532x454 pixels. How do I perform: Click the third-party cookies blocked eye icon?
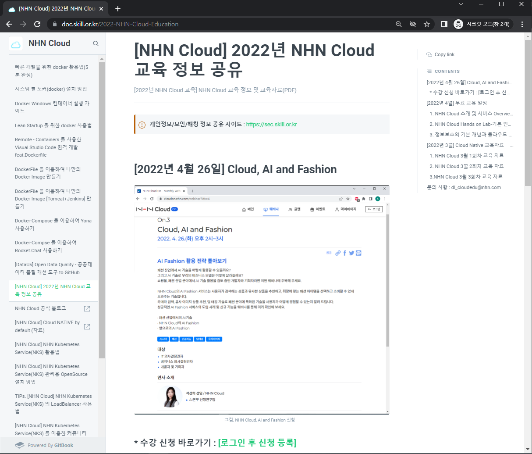click(x=412, y=24)
